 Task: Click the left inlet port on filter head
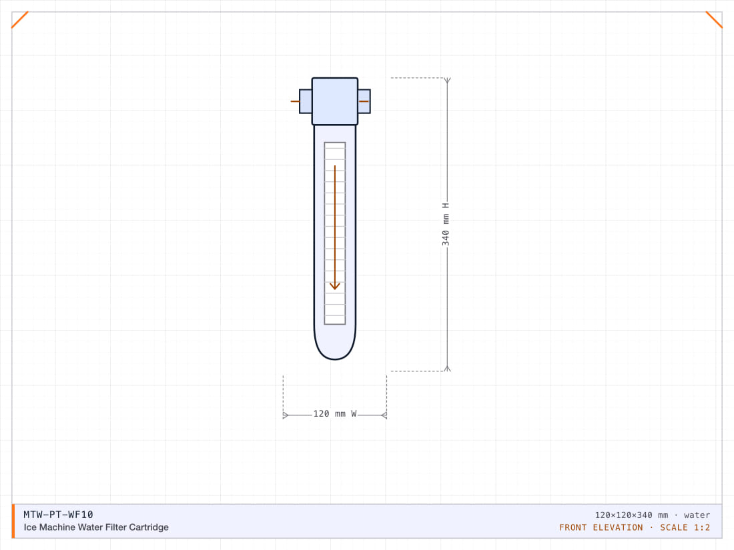306,101
